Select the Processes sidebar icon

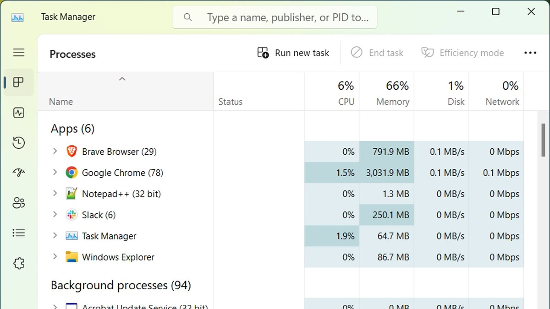click(19, 82)
